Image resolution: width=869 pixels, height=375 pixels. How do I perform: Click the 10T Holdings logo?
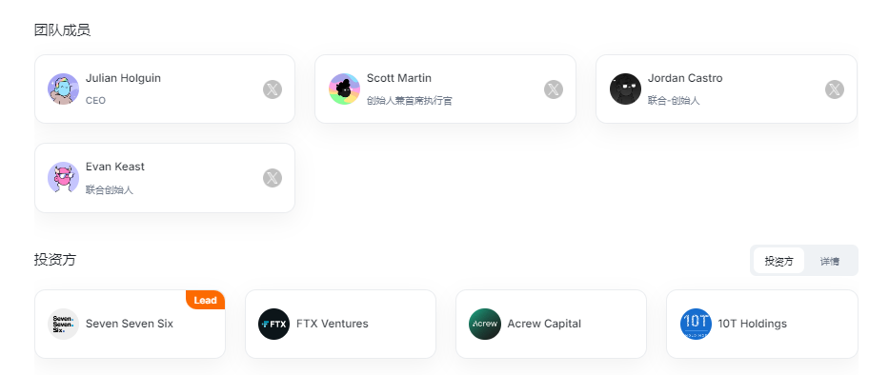(x=696, y=324)
